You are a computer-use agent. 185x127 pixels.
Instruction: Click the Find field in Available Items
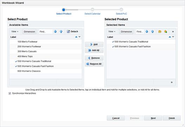46,32
